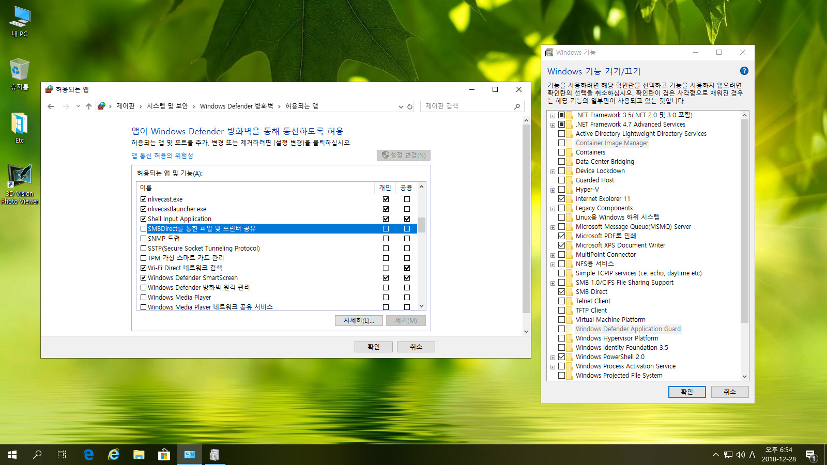This screenshot has width=827, height=465.
Task: Check the Windows Media Player name checkbox
Action: [x=143, y=297]
